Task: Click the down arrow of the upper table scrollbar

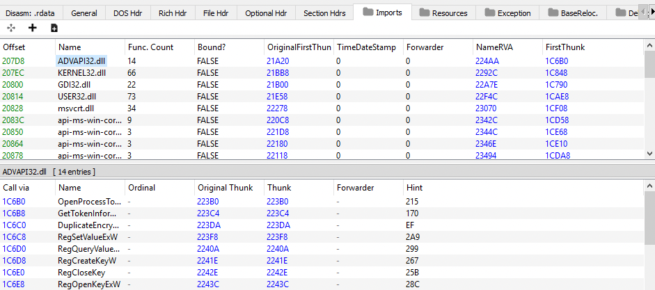Action: point(649,154)
